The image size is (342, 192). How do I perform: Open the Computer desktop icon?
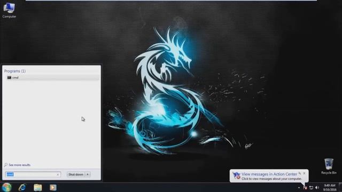[x=9, y=10]
